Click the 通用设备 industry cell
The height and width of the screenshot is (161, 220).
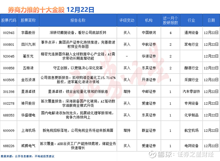(x=192, y=32)
